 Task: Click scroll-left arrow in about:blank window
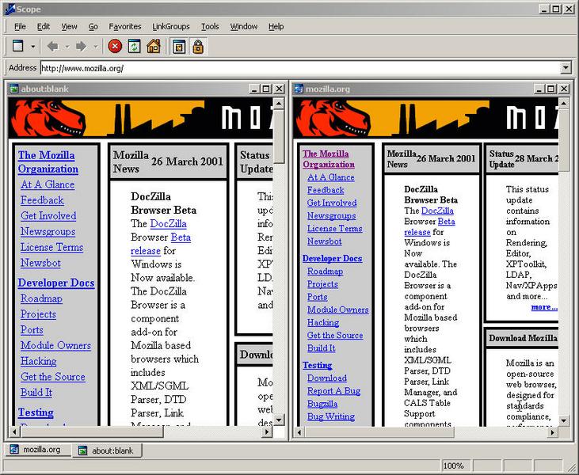pos(14,431)
